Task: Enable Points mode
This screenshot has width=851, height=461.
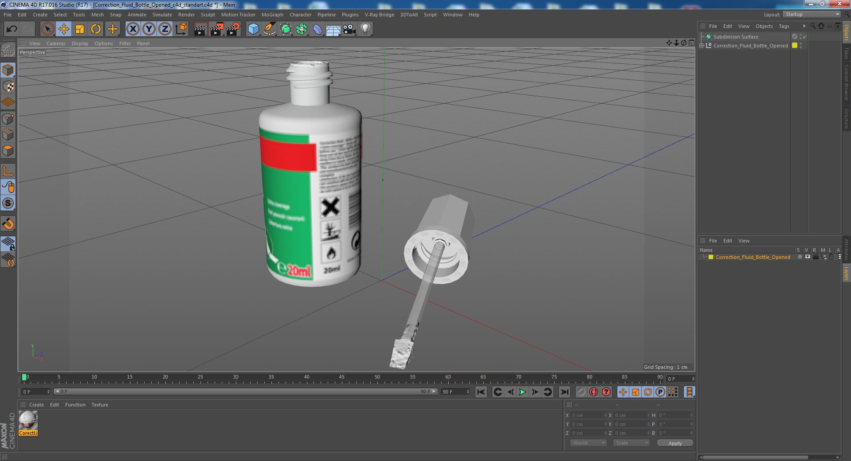Action: click(x=8, y=119)
